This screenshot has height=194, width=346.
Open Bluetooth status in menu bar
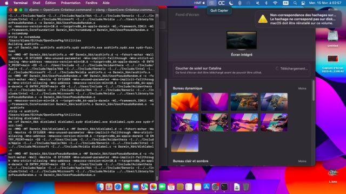(x=266, y=3)
